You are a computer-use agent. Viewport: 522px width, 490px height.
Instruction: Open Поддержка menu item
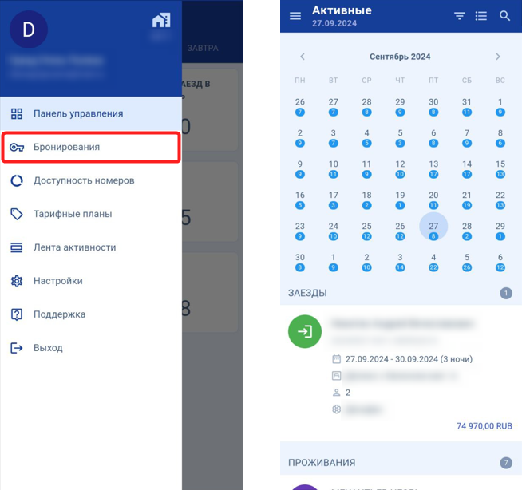(91, 314)
